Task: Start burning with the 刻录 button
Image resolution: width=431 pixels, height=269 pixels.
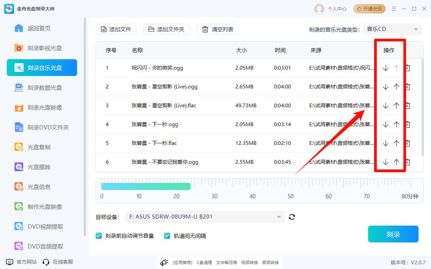Action: (393, 234)
